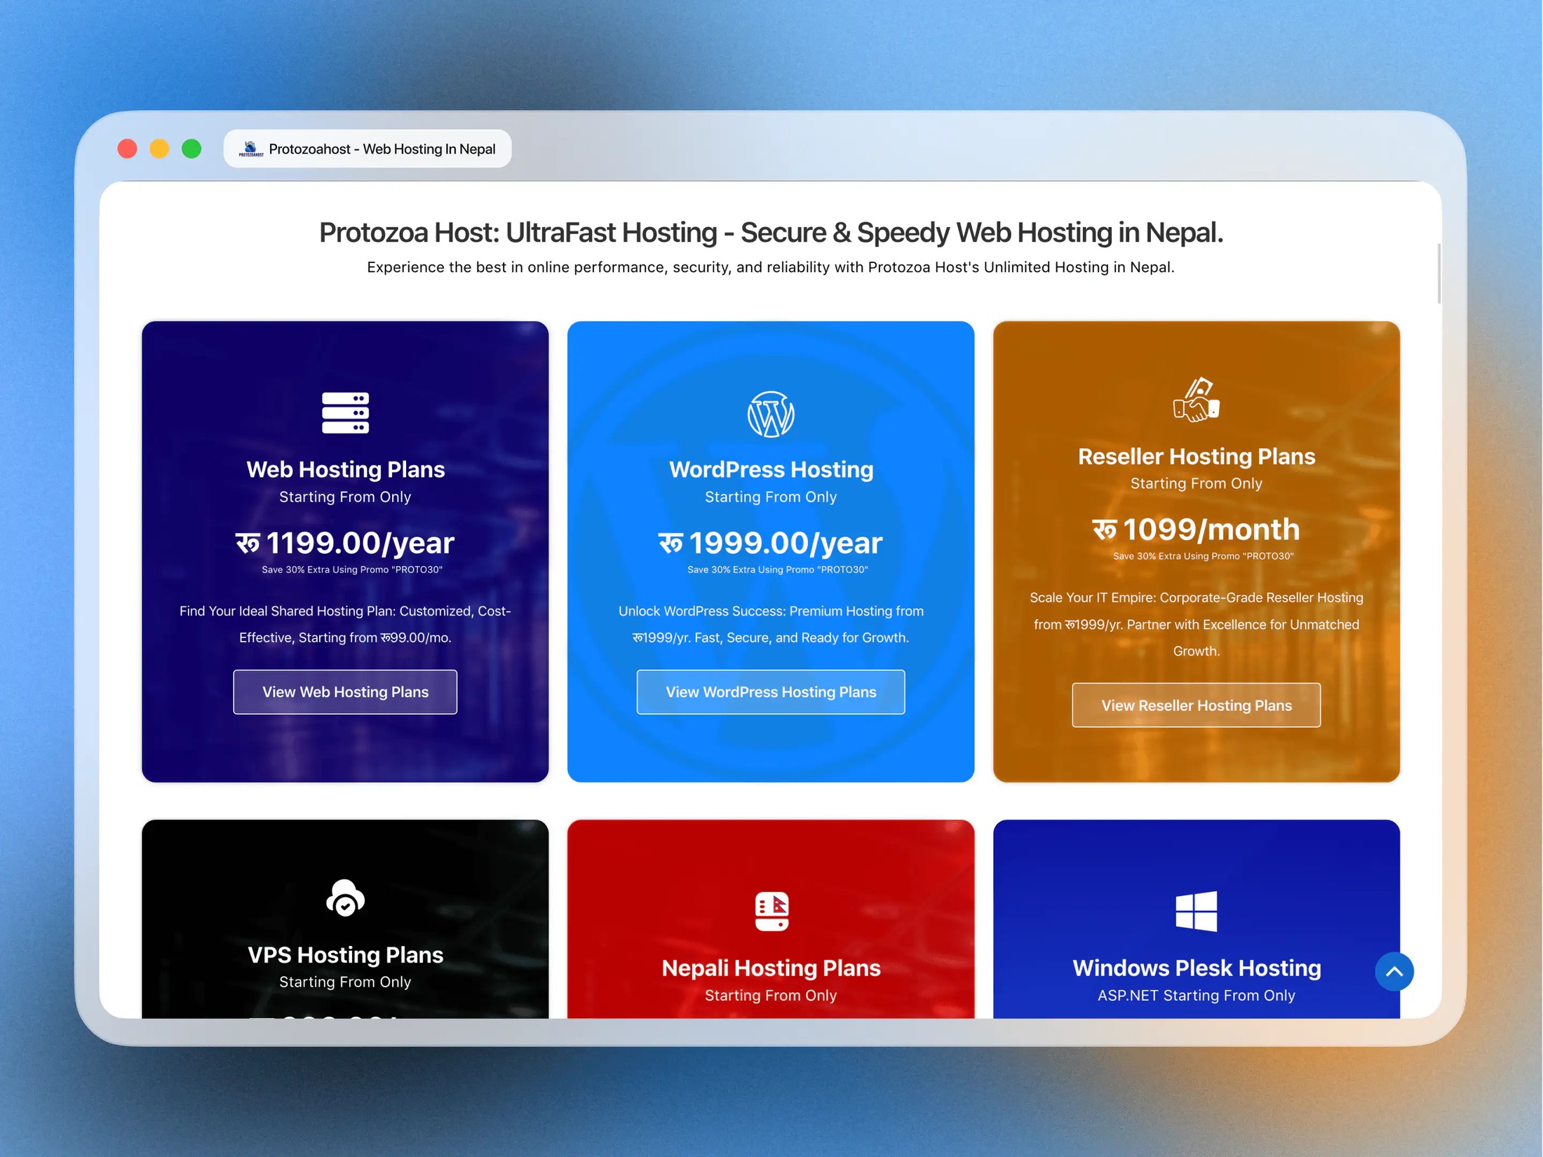Screen dimensions: 1543x1157
Task: Click the Nepal flag server icon
Action: (771, 911)
